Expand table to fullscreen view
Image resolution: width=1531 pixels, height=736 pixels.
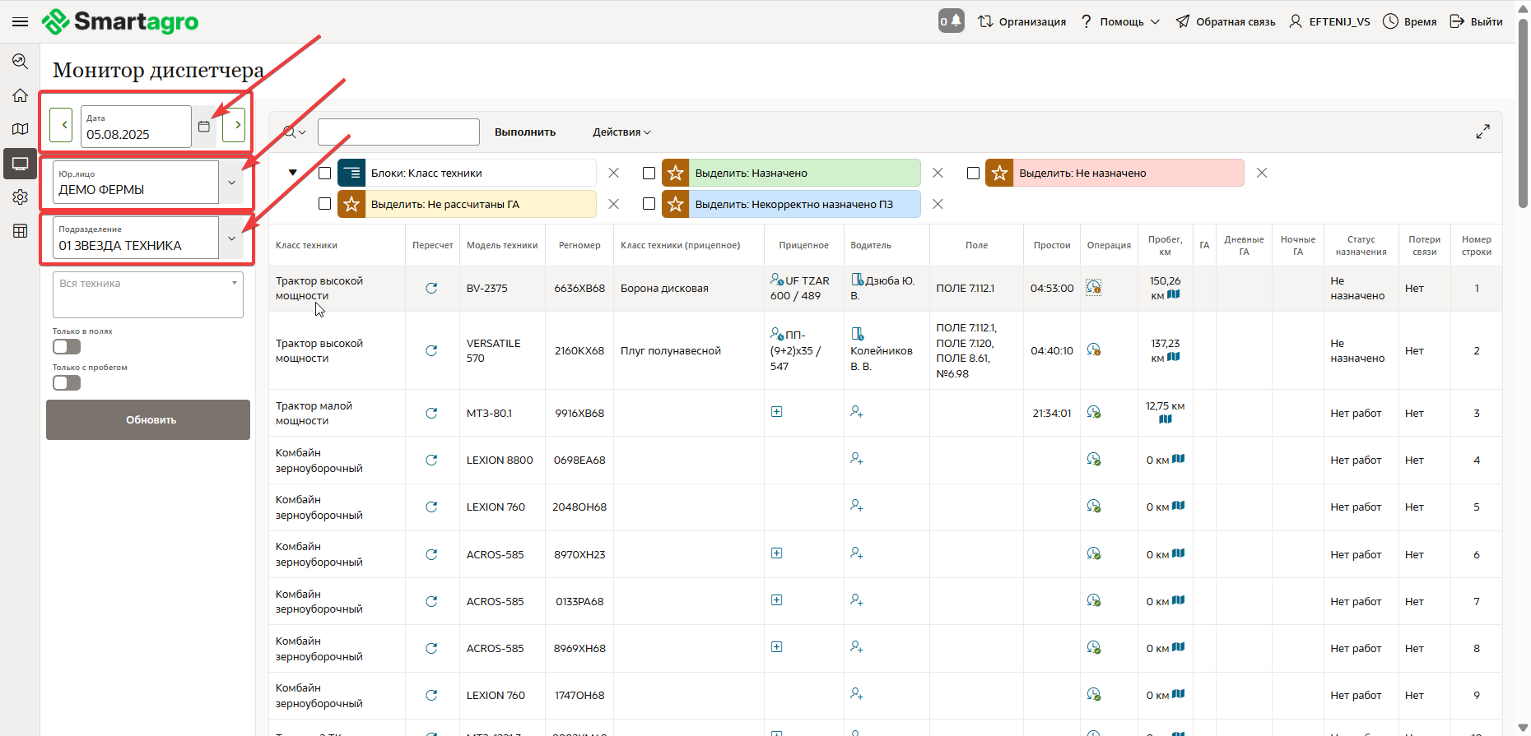click(x=1482, y=132)
